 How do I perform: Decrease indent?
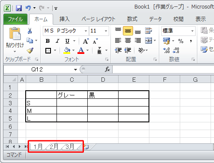point(118,50)
